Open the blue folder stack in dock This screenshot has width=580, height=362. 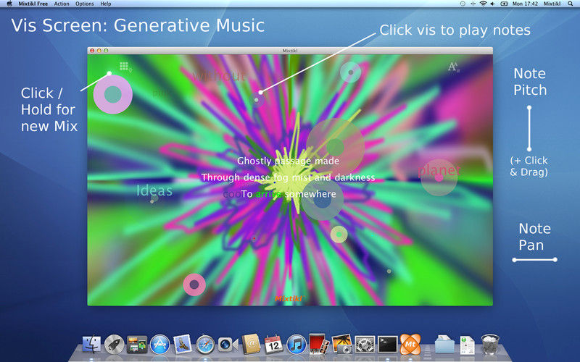pyautogui.click(x=444, y=345)
